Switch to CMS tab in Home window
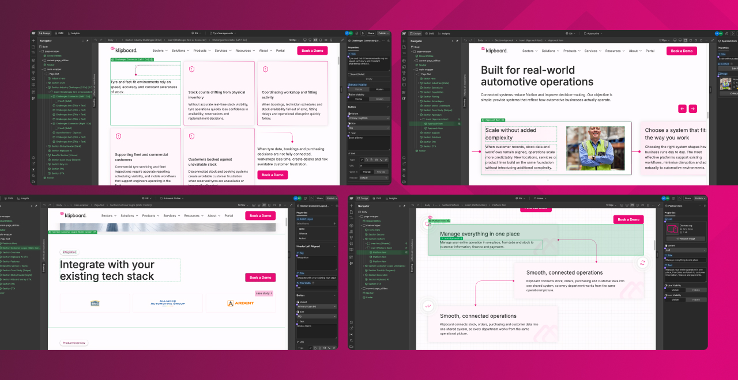738x380 pixels. coord(377,198)
